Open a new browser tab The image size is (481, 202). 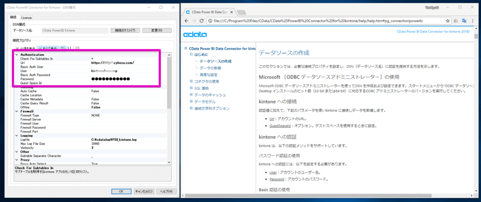click(242, 12)
